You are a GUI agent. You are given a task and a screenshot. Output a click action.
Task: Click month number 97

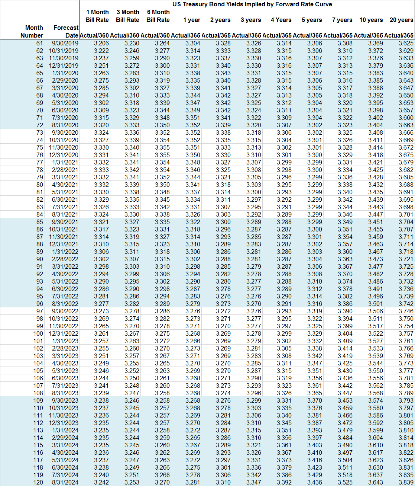(x=39, y=311)
